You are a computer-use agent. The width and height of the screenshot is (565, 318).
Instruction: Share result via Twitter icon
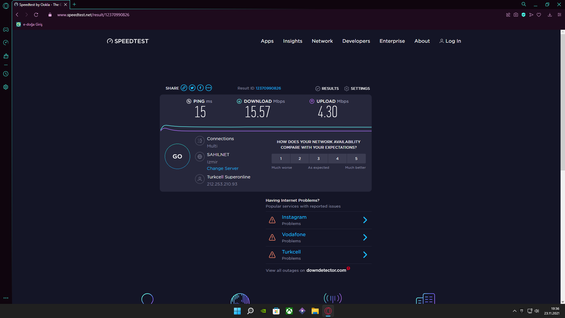192,88
